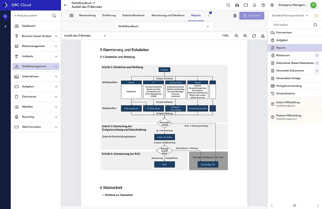Open Standard Formular-Ansicht dropdown

pyautogui.click(x=290, y=16)
